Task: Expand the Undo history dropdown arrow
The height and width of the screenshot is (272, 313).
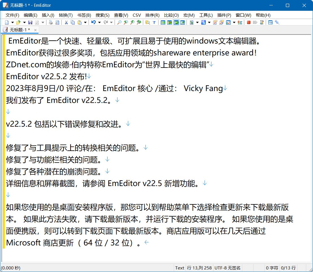Action: tap(99, 22)
